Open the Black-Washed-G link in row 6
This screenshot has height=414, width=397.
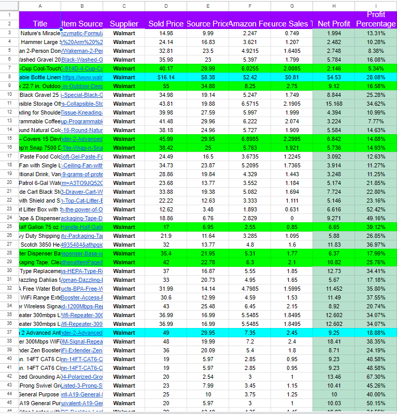(82, 60)
